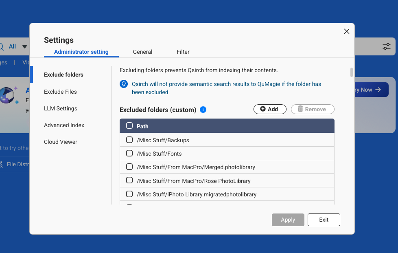398x253 pixels.
Task: Click the Add button
Action: (x=270, y=109)
